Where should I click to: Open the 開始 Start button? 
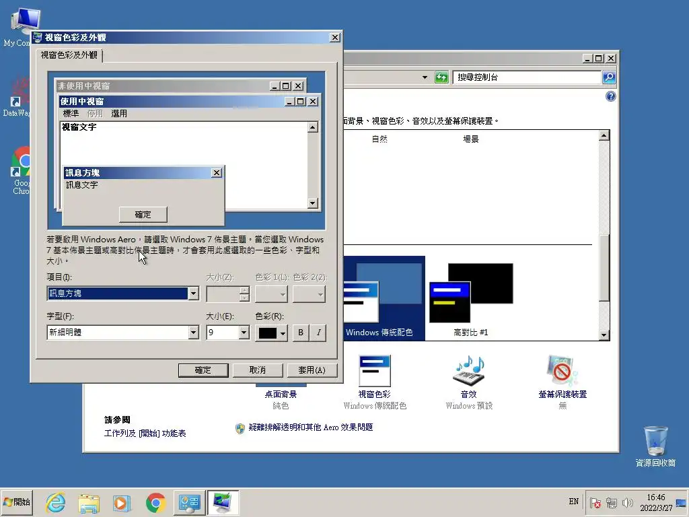point(17,502)
